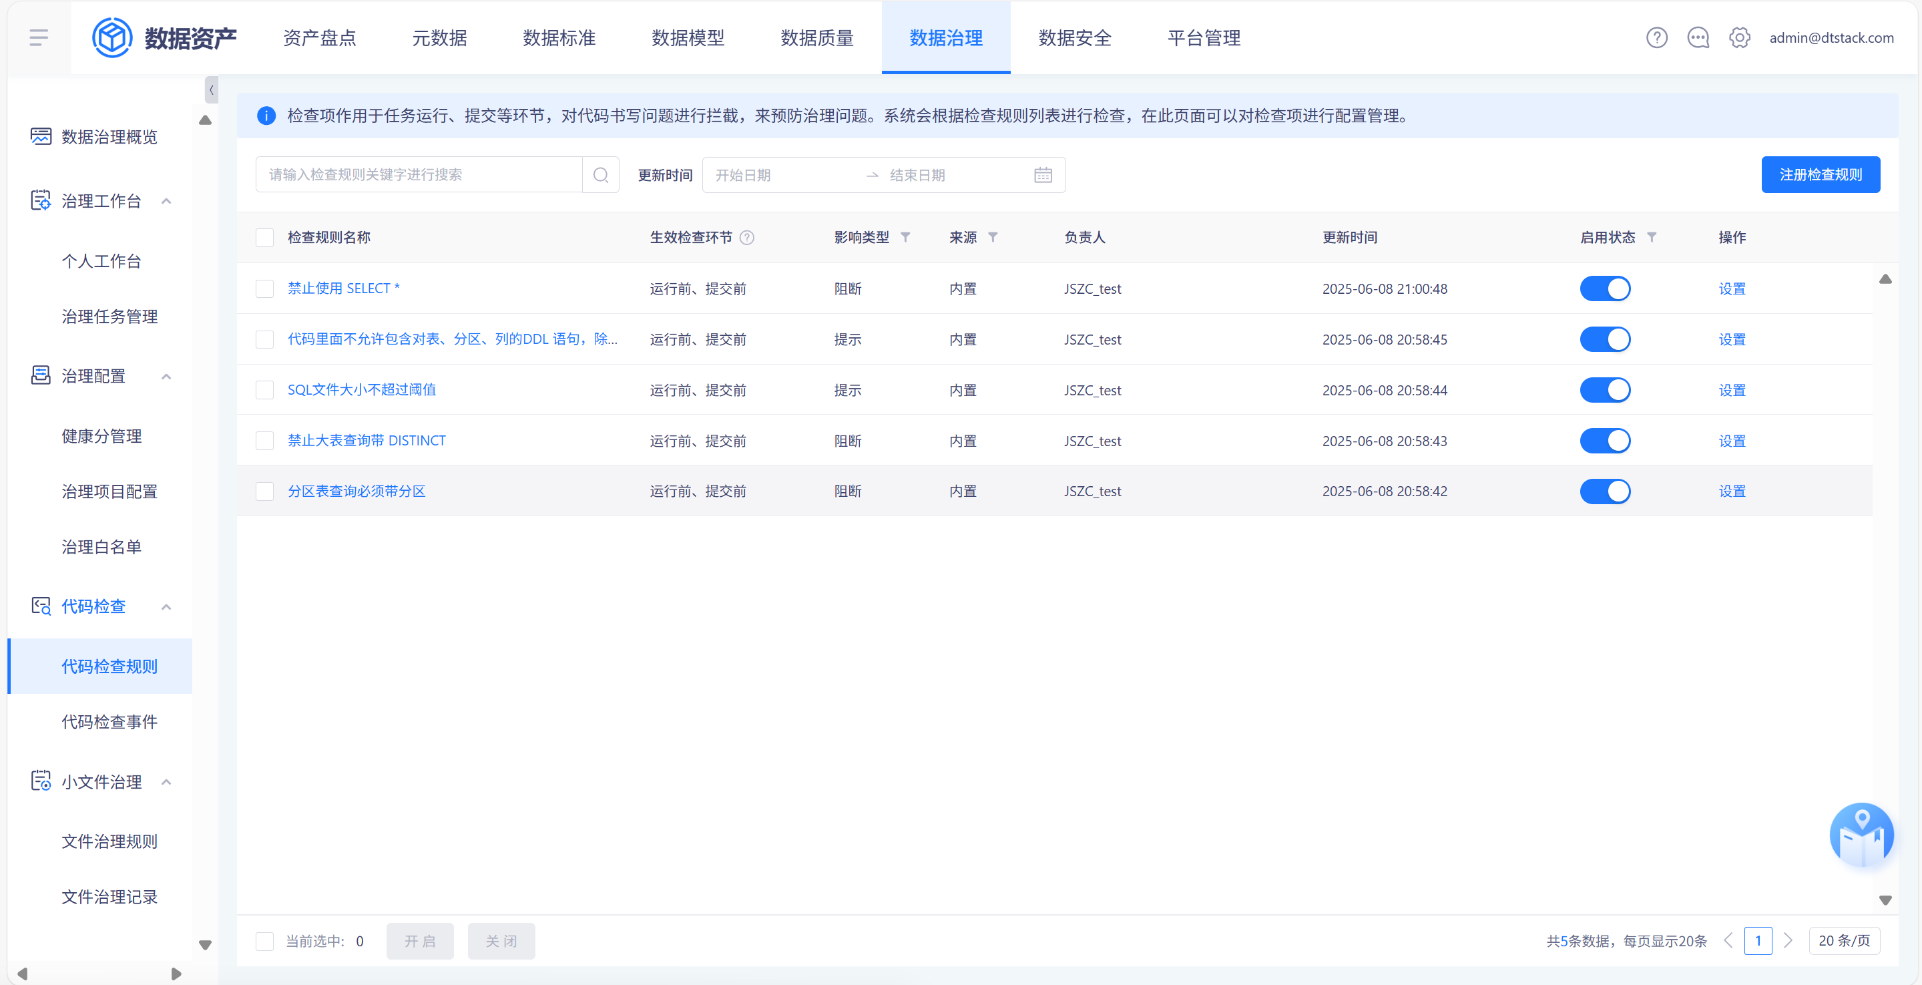Collapse the 代码检查 menu group
The image size is (1922, 985).
click(166, 608)
